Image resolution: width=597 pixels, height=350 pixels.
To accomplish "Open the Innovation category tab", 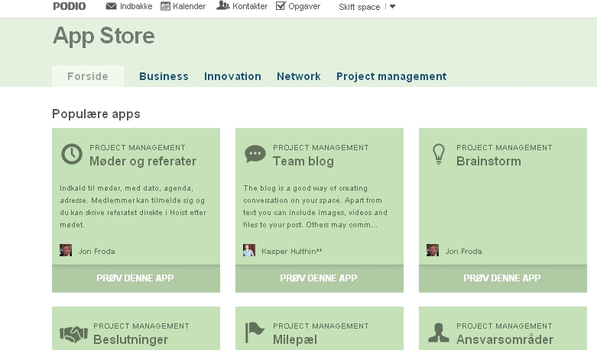I will tap(232, 76).
